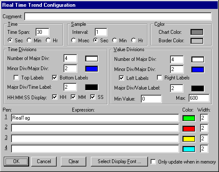Edit Pen 1 width field

(x=204, y=118)
